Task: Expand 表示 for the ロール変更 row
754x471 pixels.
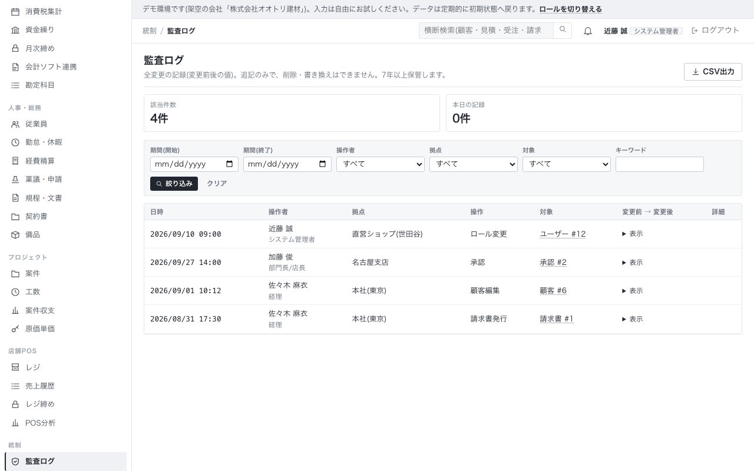Action: (633, 234)
